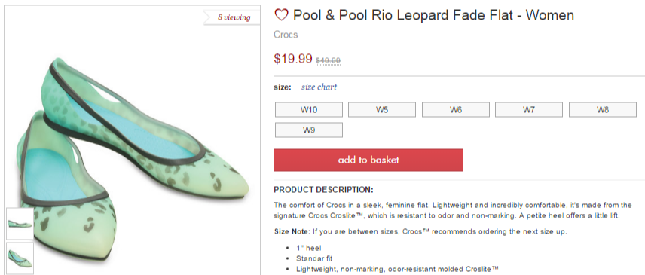645x275 pixels.
Task: Pick size W6
Action: (455, 110)
